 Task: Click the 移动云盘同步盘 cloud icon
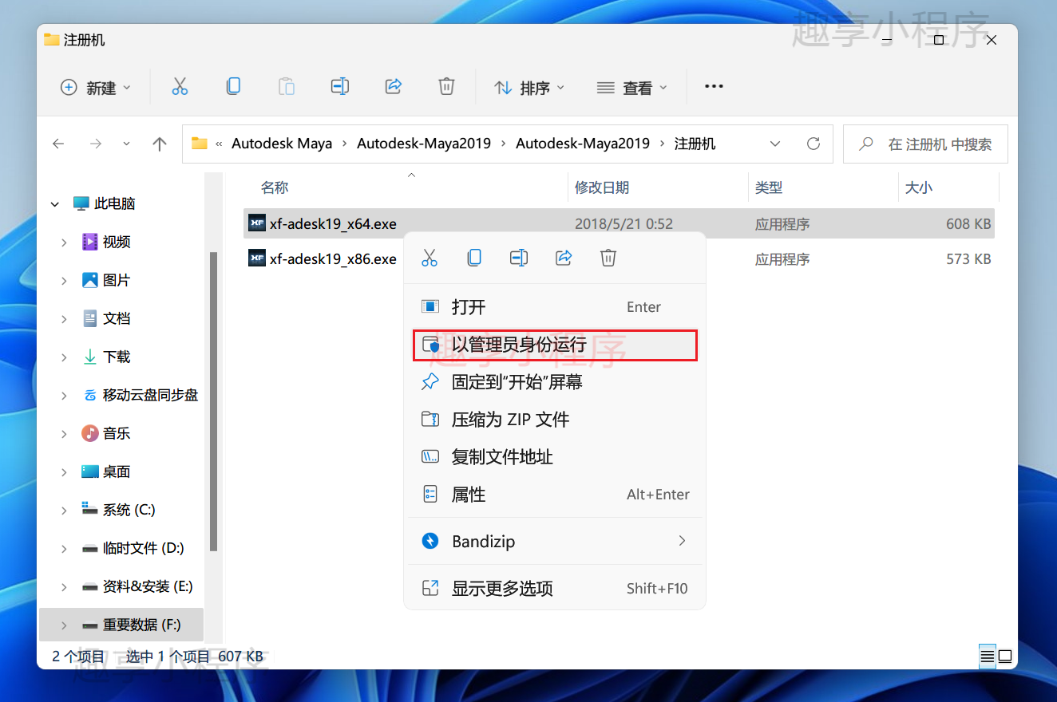pyautogui.click(x=90, y=395)
